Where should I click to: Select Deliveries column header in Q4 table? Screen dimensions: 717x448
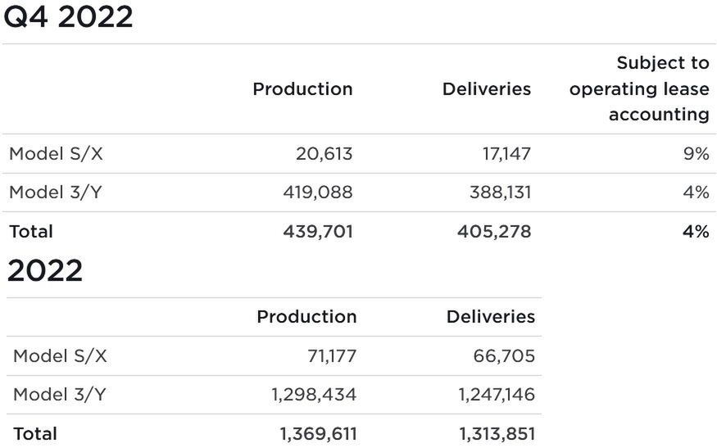tap(487, 89)
